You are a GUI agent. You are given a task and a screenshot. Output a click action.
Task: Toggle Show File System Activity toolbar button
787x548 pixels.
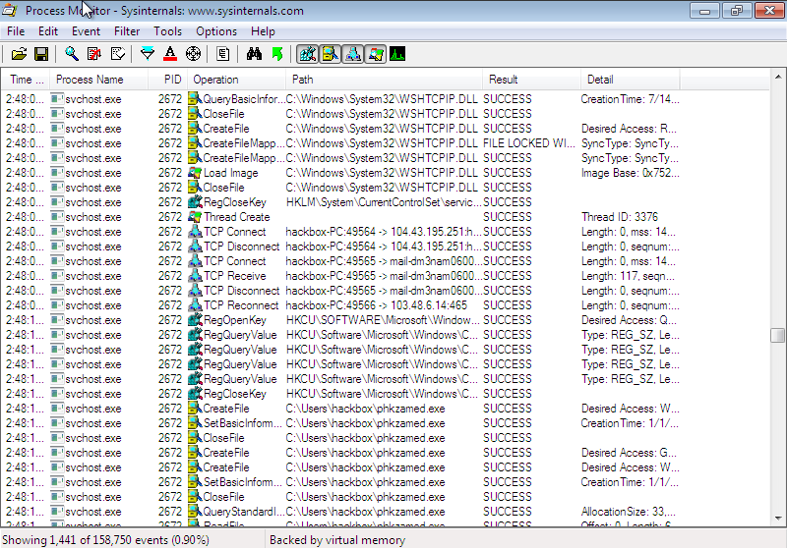coord(331,54)
